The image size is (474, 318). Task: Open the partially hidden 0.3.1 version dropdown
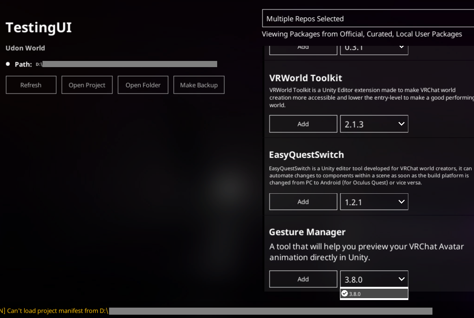tap(374, 50)
